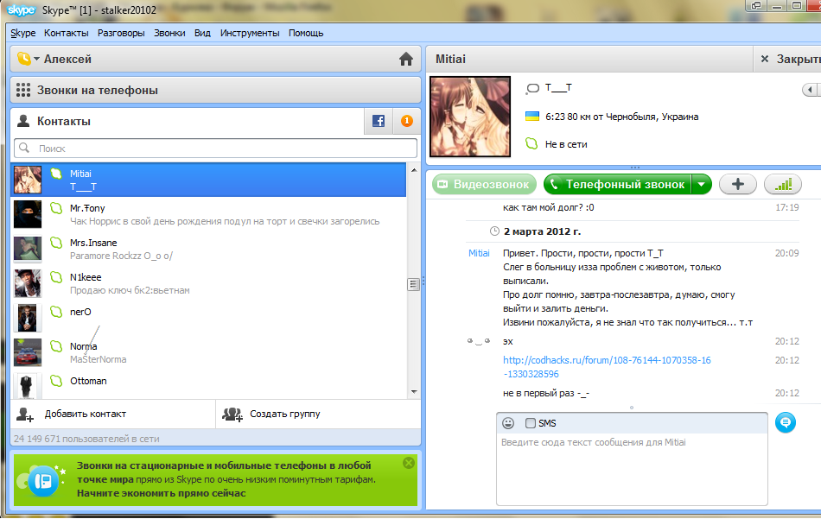Click Ukraine flag icon in profile
The image size is (821, 519).
point(532,116)
